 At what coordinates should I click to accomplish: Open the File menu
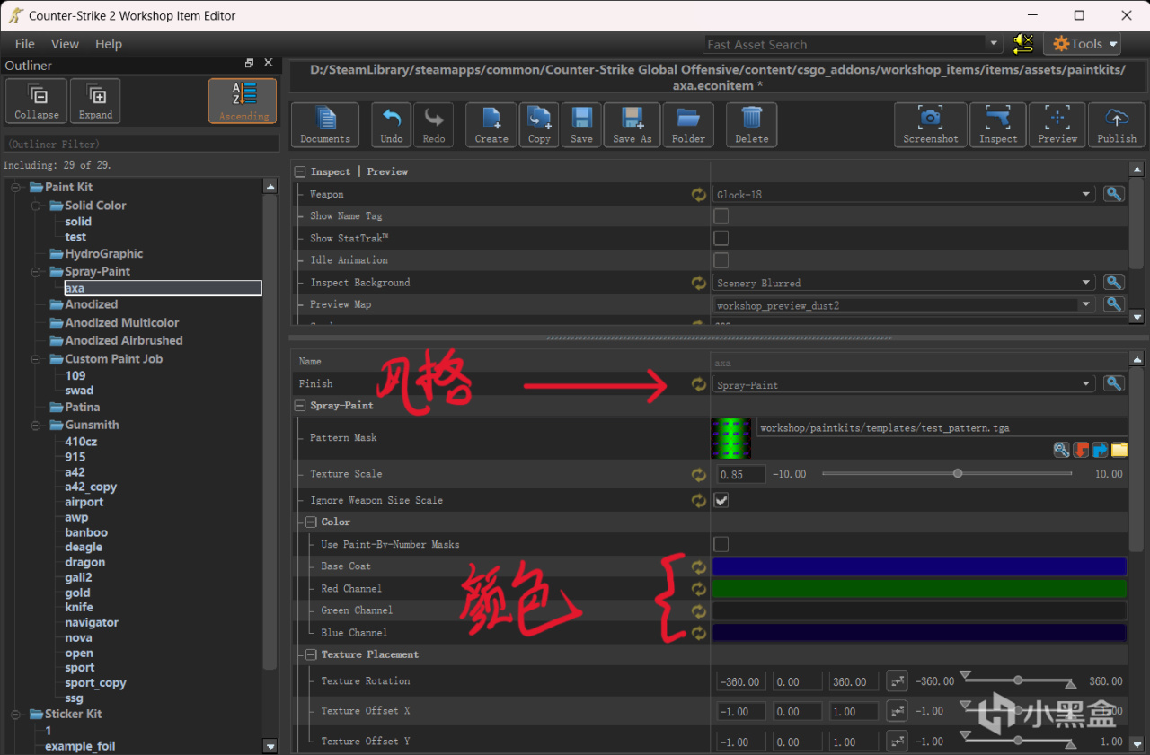click(x=25, y=43)
